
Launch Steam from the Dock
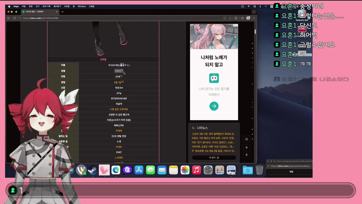click(93, 170)
